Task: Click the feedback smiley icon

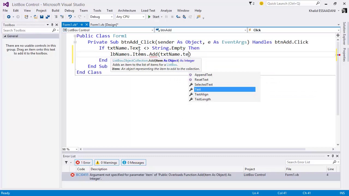Action: [x=262, y=4]
